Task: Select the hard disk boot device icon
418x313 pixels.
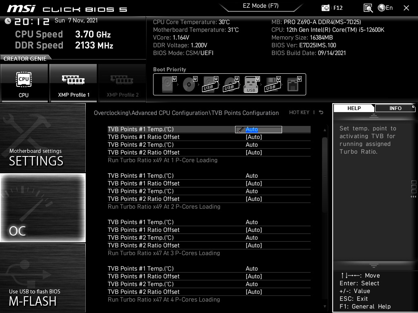Action: 169,84
